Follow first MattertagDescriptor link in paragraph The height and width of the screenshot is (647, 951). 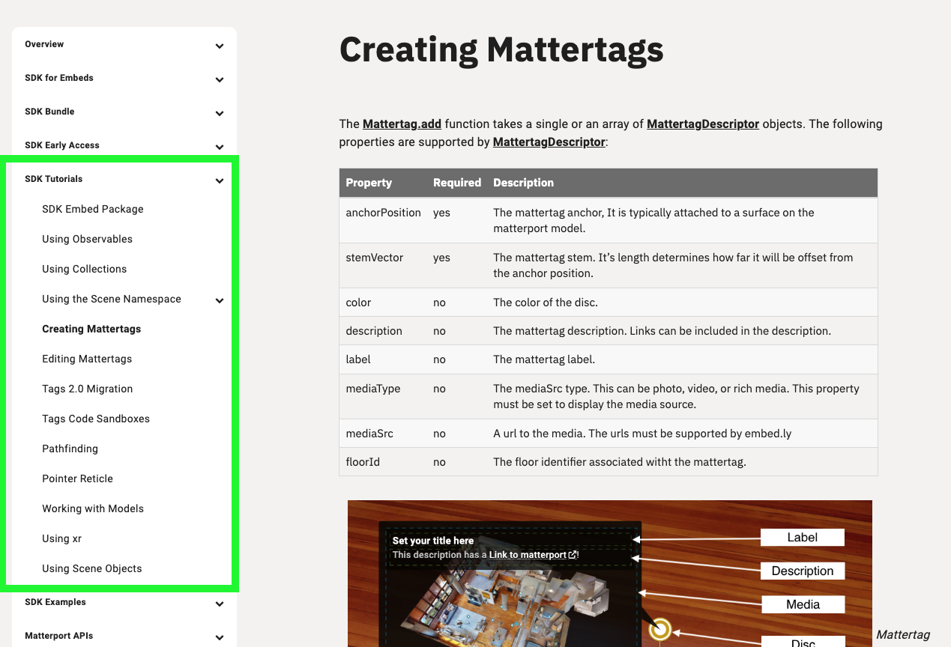(703, 124)
